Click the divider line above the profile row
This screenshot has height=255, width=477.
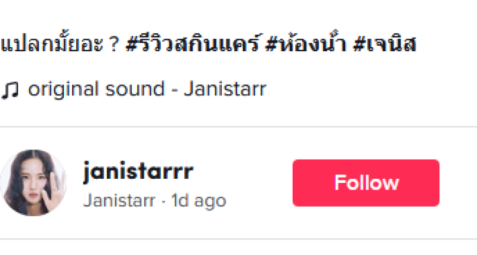238,126
